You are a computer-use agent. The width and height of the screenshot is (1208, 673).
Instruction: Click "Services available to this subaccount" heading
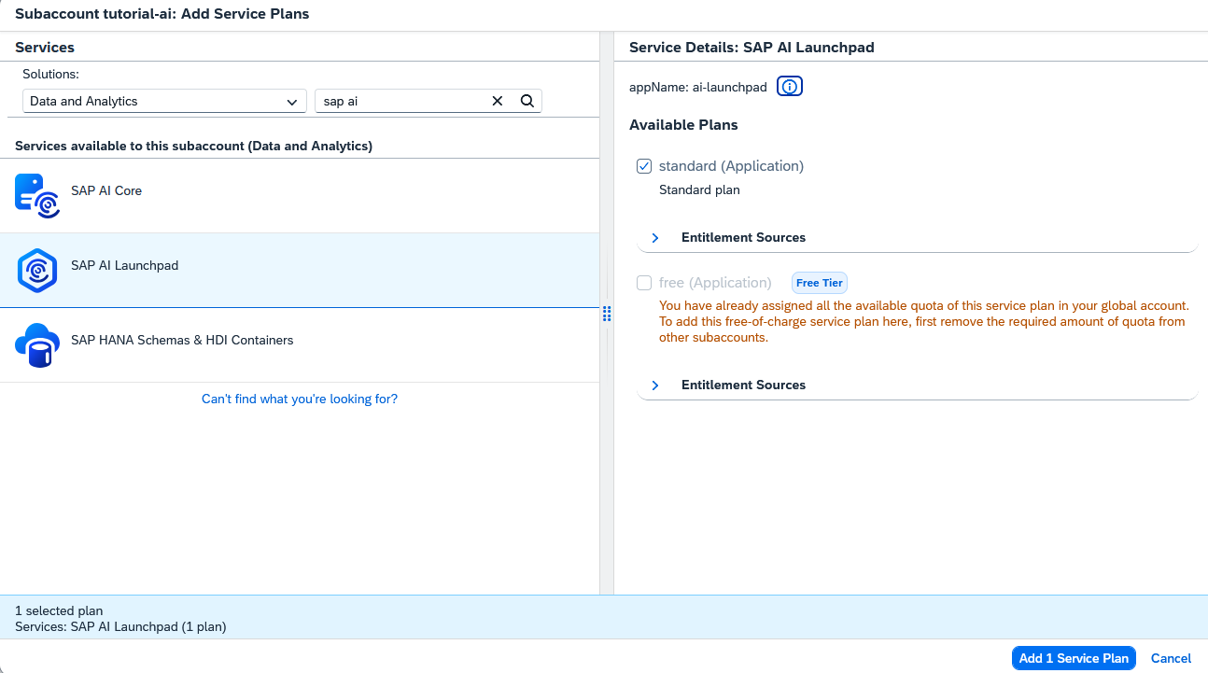click(x=193, y=146)
